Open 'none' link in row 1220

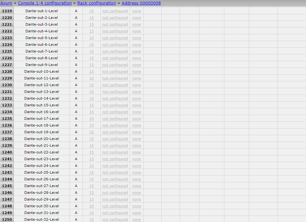coord(137,18)
